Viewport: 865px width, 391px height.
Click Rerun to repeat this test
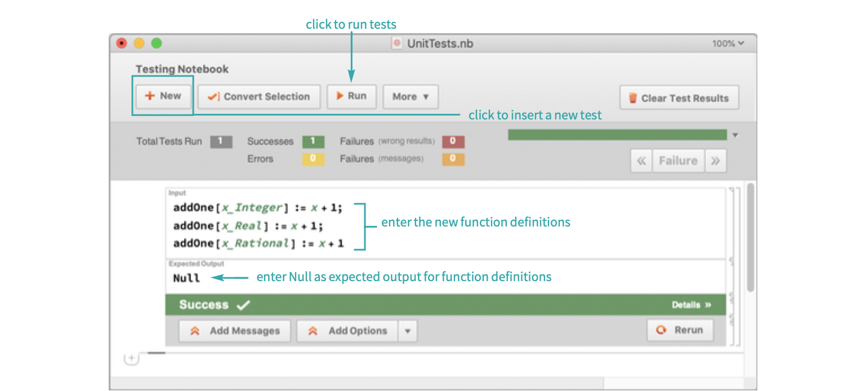[x=680, y=330]
